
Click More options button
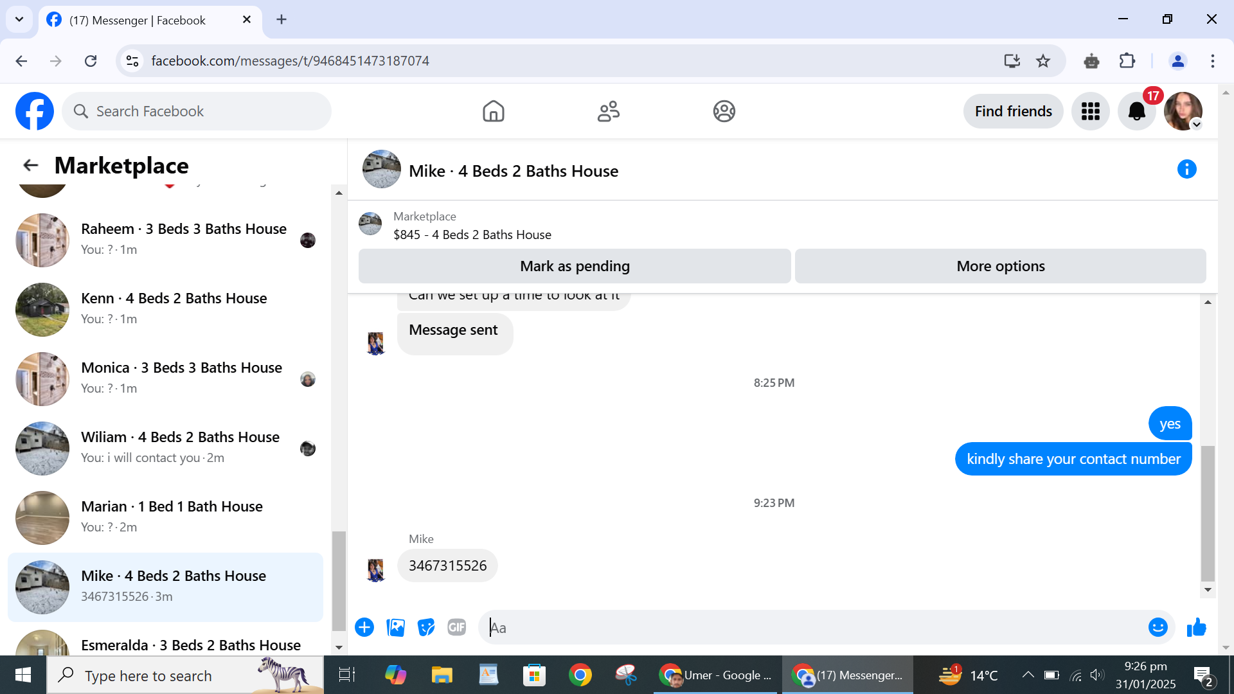point(1000,266)
